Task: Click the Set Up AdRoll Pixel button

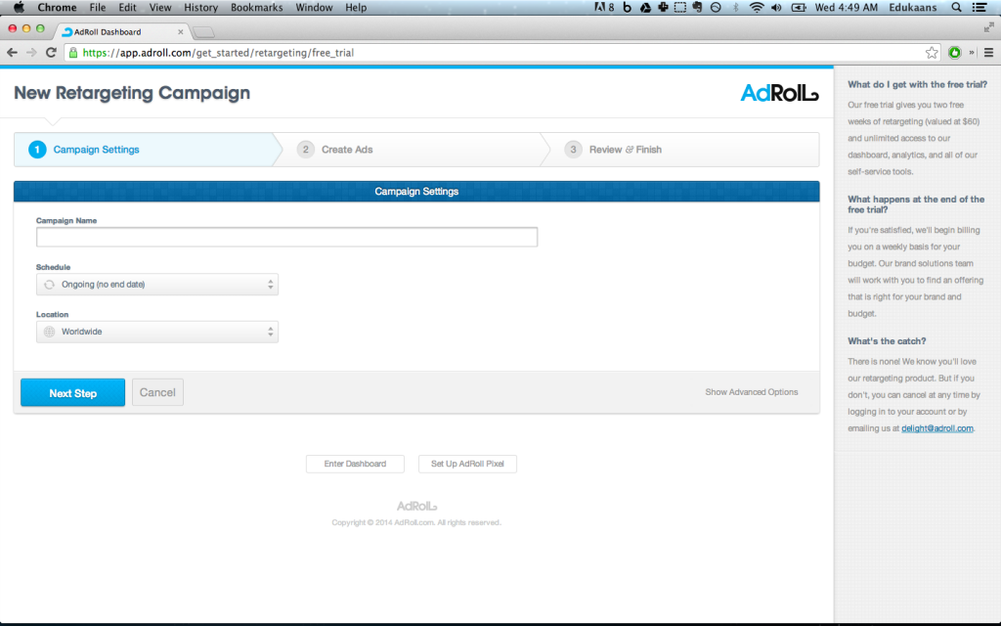Action: [x=467, y=464]
